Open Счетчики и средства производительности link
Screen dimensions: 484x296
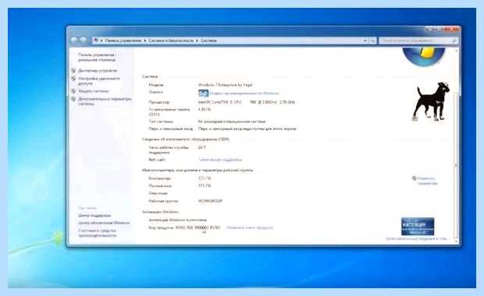pyautogui.click(x=98, y=233)
